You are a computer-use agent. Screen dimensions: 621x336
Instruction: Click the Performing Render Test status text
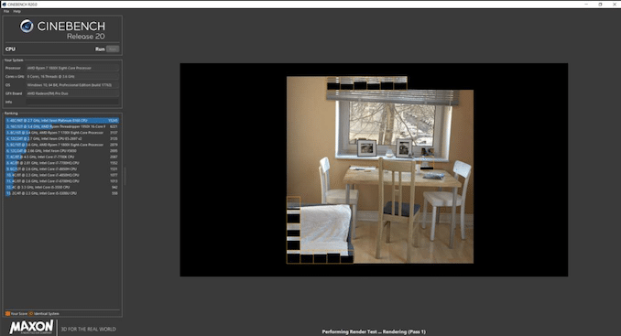(x=374, y=331)
